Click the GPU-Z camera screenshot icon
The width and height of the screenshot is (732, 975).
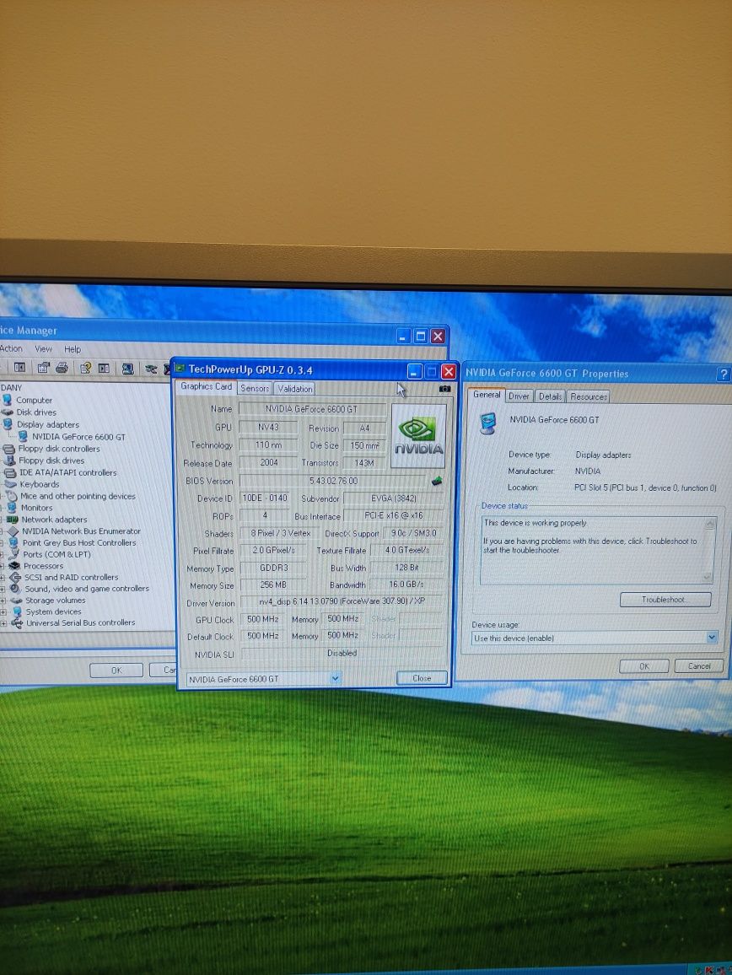(444, 389)
